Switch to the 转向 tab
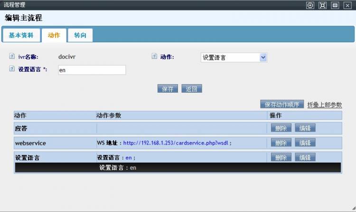The image size is (356, 212). click(x=80, y=35)
